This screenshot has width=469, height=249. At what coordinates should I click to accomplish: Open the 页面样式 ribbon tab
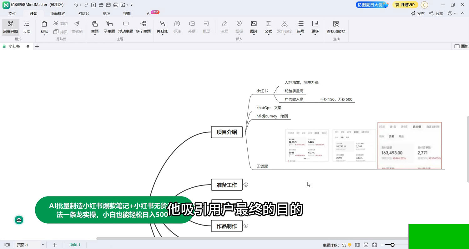pyautogui.click(x=58, y=13)
